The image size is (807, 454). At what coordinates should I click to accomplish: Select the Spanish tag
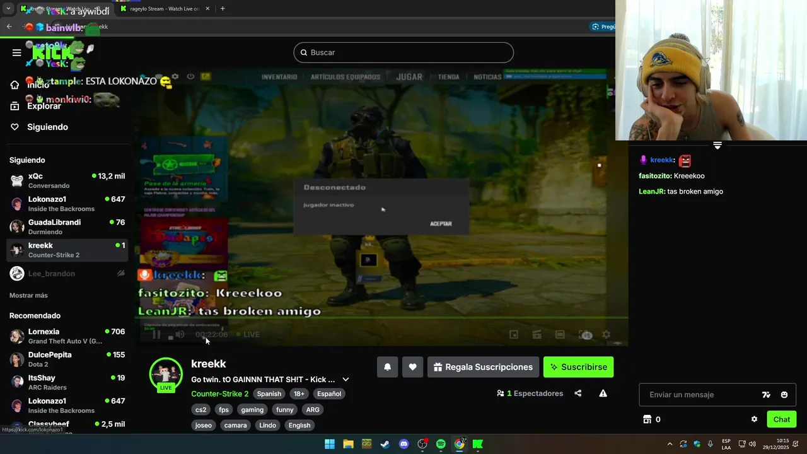(x=269, y=393)
